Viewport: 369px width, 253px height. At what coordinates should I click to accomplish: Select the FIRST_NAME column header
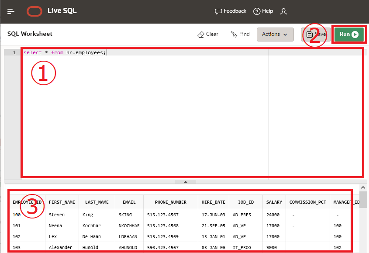pos(62,202)
